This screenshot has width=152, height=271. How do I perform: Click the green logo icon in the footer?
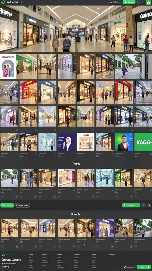tap(4, 255)
